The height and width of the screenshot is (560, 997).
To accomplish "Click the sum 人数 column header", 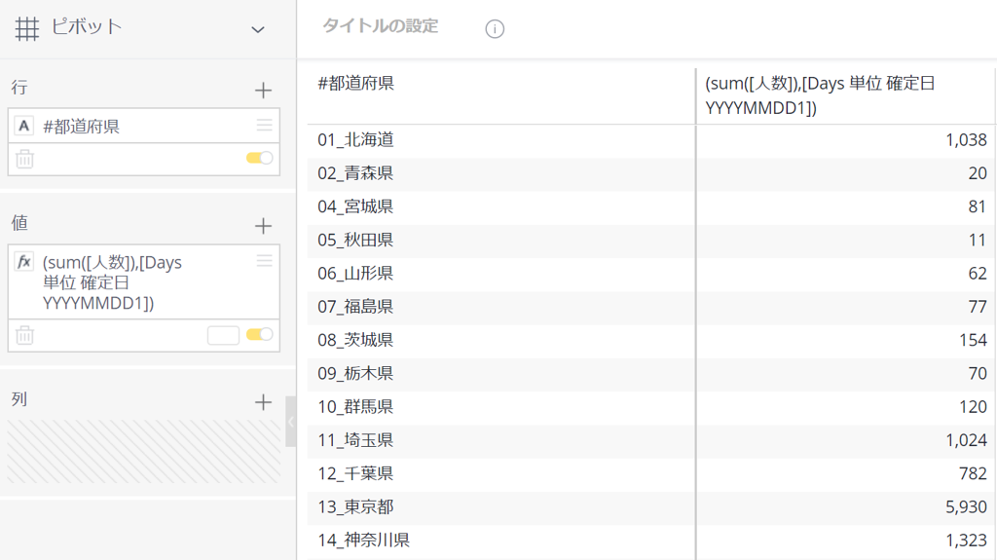I will tap(820, 95).
